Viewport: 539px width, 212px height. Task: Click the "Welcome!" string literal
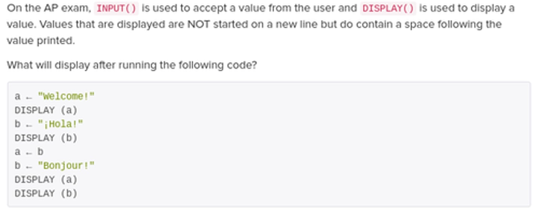[66, 96]
